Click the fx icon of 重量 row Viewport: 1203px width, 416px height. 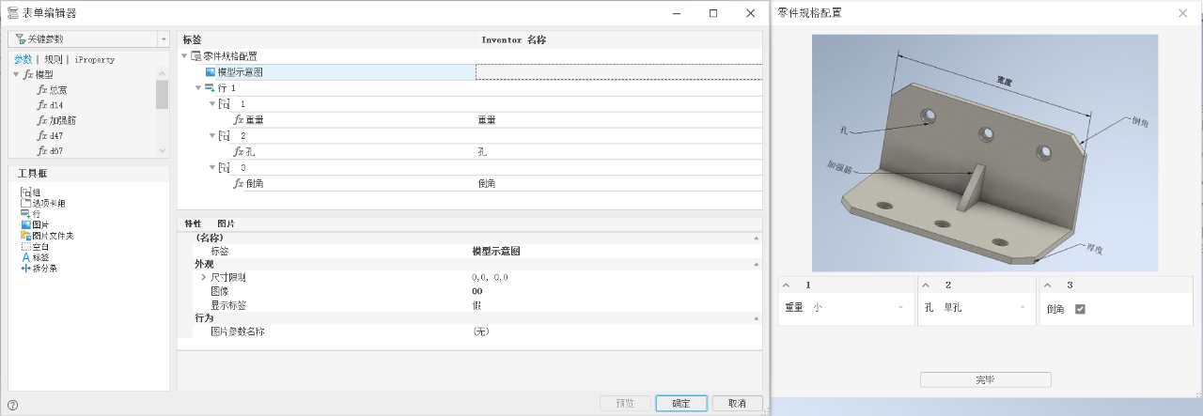[x=239, y=119]
